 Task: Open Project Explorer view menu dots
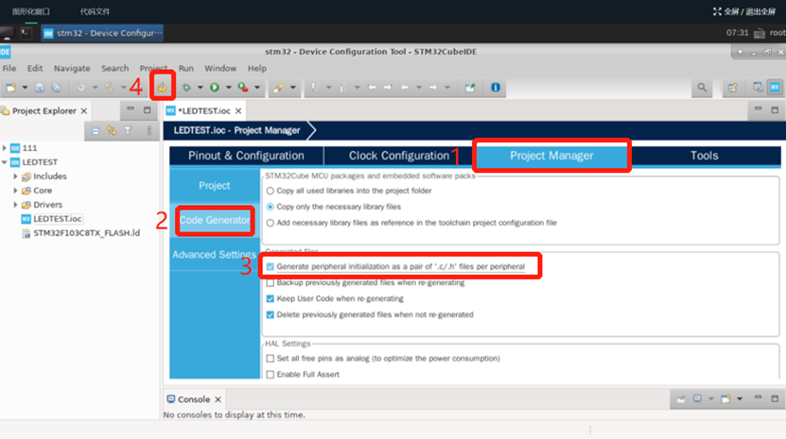(x=148, y=131)
